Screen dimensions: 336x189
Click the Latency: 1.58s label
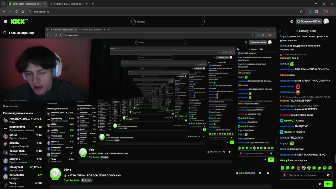click(307, 31)
